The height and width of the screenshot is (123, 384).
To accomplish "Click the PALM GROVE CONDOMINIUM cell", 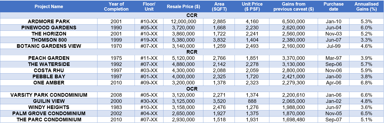I will pos(49,113).
